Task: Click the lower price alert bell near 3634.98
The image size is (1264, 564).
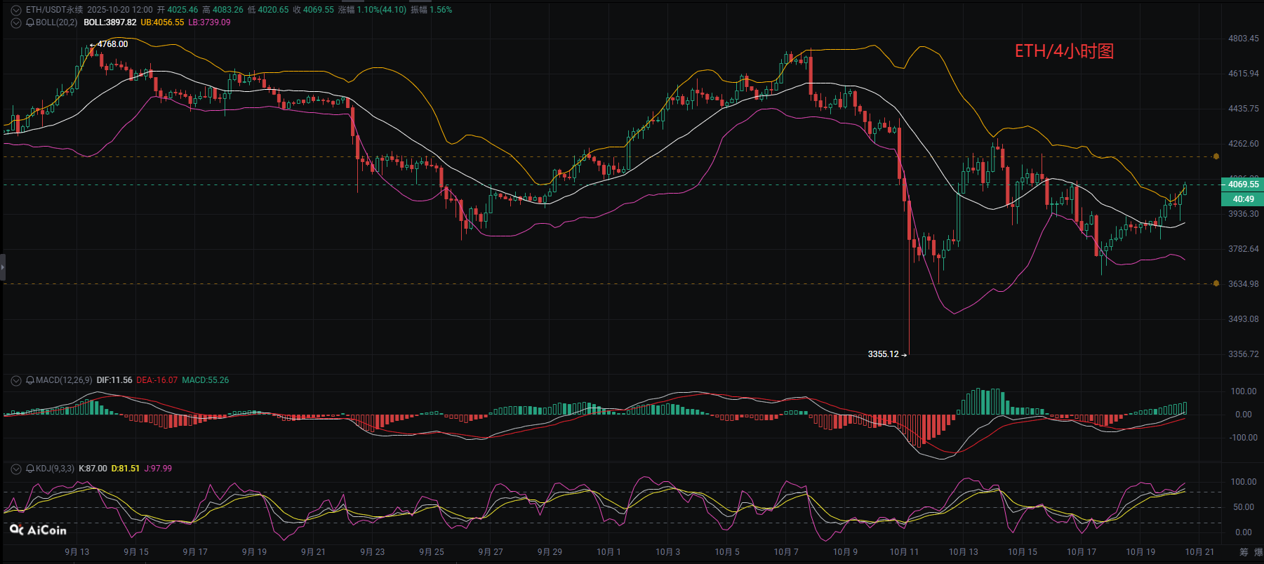Action: point(1216,283)
